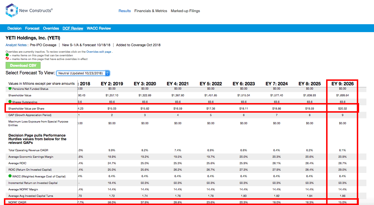Click the Shareholder Value per Share row label
Image resolution: width=374 pixels, height=205 pixels.
(26, 108)
